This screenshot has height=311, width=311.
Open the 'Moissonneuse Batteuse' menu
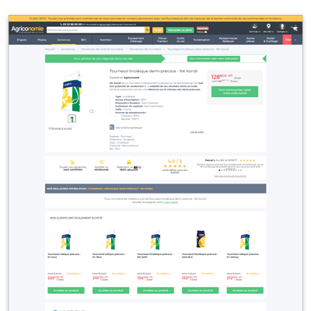click(228, 40)
